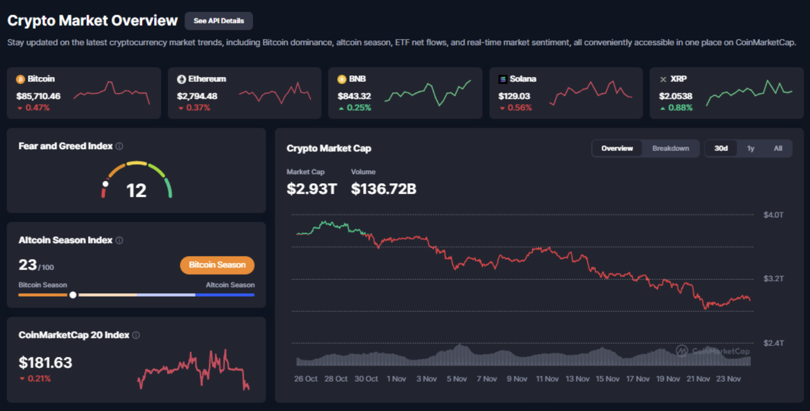
Task: Select the Overview tab
Action: tap(617, 148)
